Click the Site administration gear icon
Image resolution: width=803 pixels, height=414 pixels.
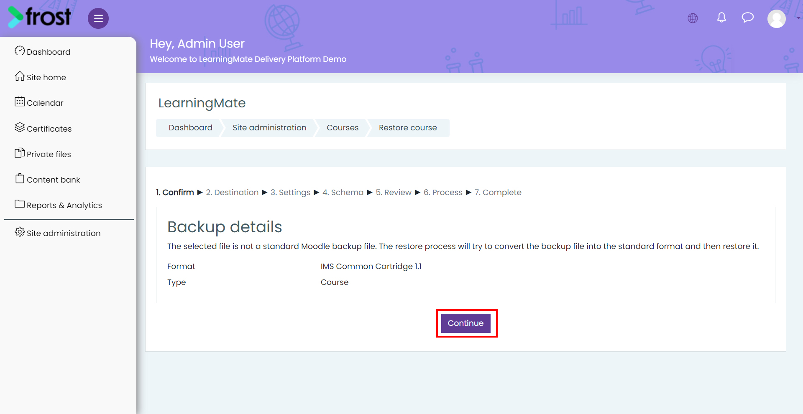(20, 232)
